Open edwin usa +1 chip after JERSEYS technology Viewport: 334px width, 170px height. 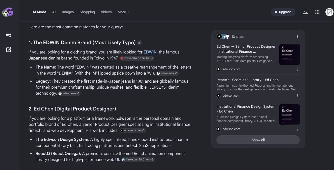[x=69, y=93]
